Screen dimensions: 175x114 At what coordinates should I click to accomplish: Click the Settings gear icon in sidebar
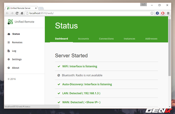coord(9,59)
